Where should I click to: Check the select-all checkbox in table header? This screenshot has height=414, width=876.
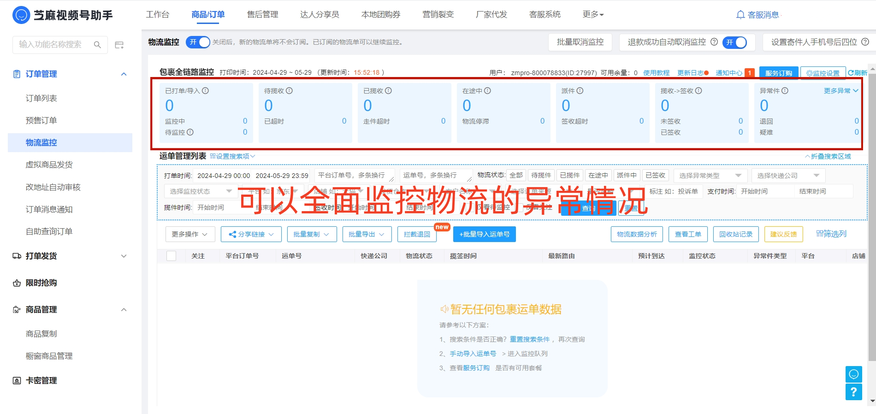pos(172,256)
